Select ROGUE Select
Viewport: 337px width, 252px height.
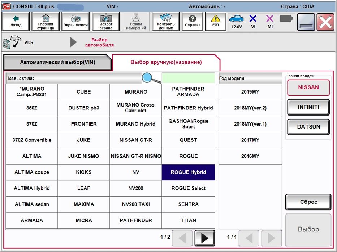[188, 188]
